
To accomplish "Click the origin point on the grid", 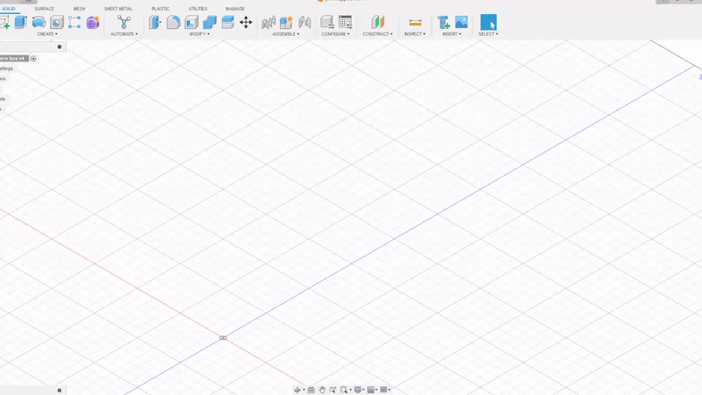I will pos(224,338).
